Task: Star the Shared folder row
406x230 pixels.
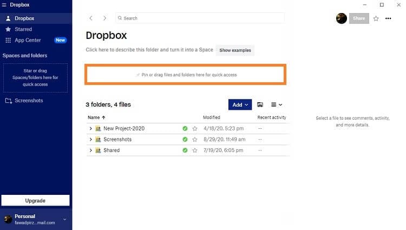Action: pyautogui.click(x=195, y=150)
